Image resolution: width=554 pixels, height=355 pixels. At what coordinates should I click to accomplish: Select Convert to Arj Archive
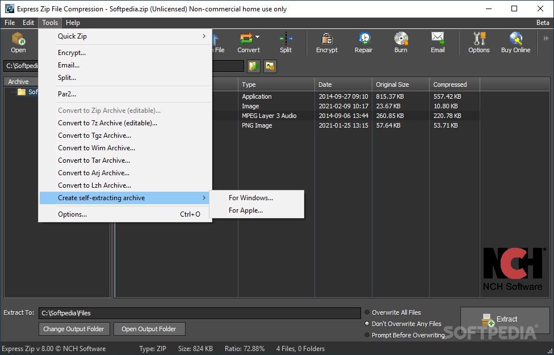(125, 173)
